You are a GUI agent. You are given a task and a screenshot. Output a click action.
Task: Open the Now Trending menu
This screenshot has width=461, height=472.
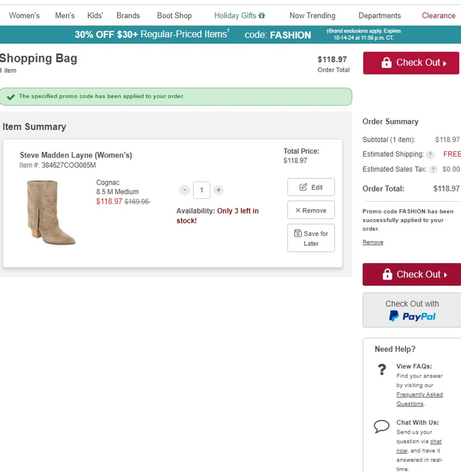[312, 16]
